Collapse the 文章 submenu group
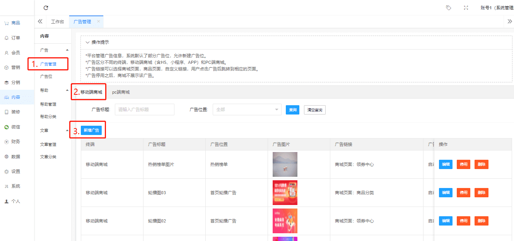Image resolution: width=514 pixels, height=241 pixels. click(x=67, y=131)
